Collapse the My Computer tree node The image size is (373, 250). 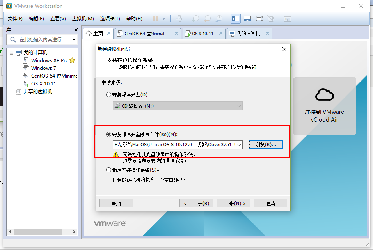pyautogui.click(x=11, y=53)
